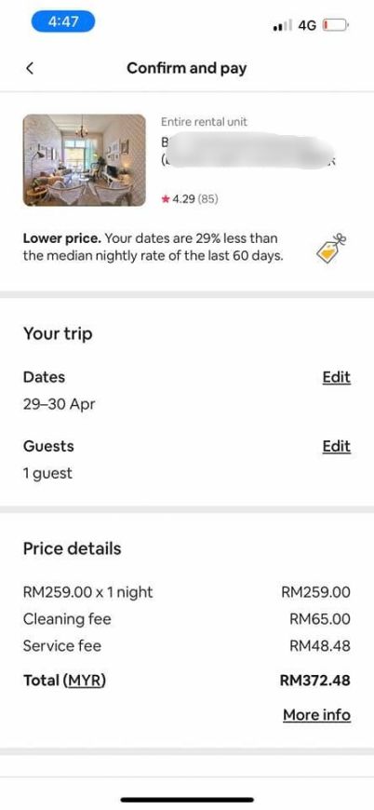The height and width of the screenshot is (810, 374).
Task: Tap the price tag icon
Action: 331,250
